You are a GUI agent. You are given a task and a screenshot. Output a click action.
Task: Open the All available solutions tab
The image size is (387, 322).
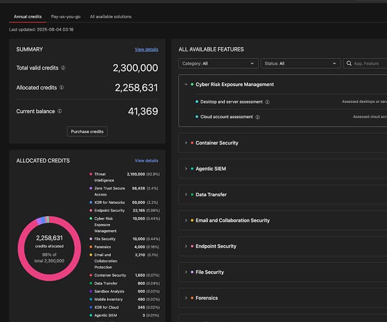click(x=111, y=16)
